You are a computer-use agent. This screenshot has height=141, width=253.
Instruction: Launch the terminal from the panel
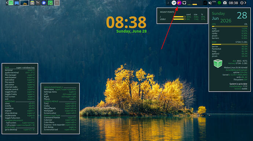(38, 3)
